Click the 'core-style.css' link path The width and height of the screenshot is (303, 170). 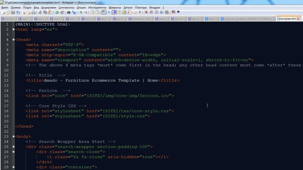pos(150,111)
